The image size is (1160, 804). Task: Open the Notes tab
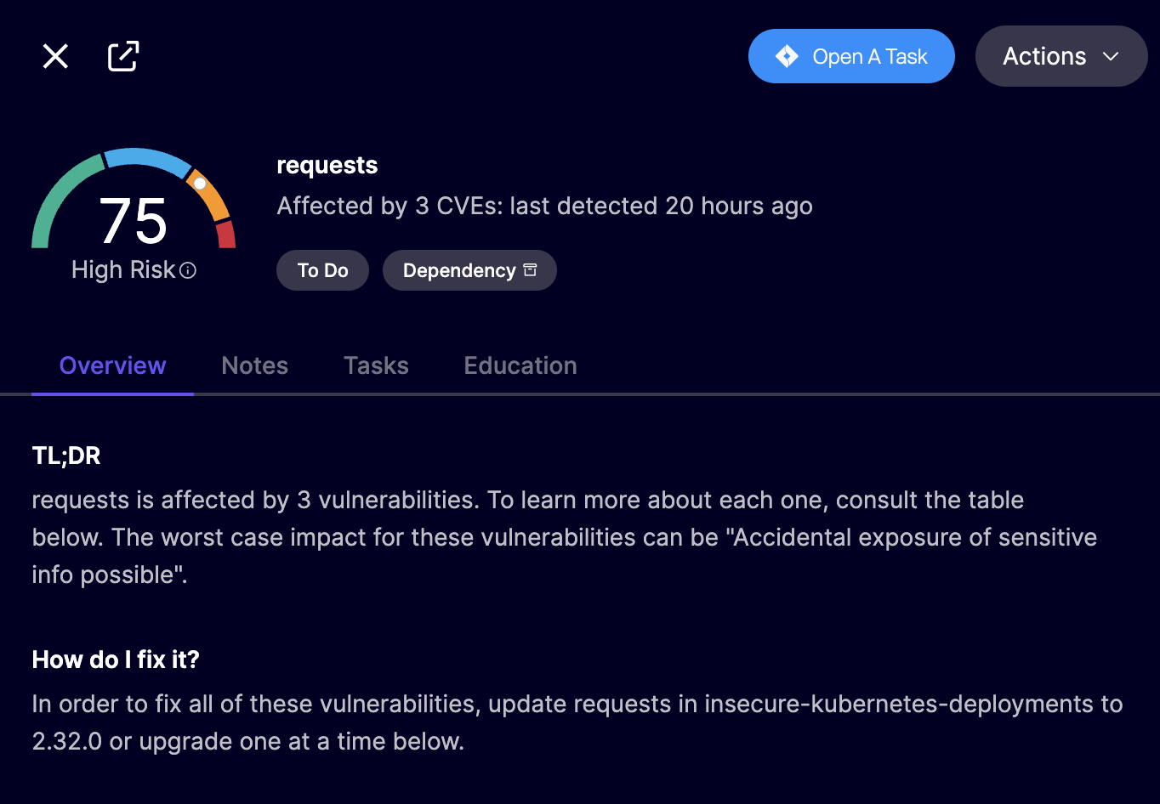254,365
